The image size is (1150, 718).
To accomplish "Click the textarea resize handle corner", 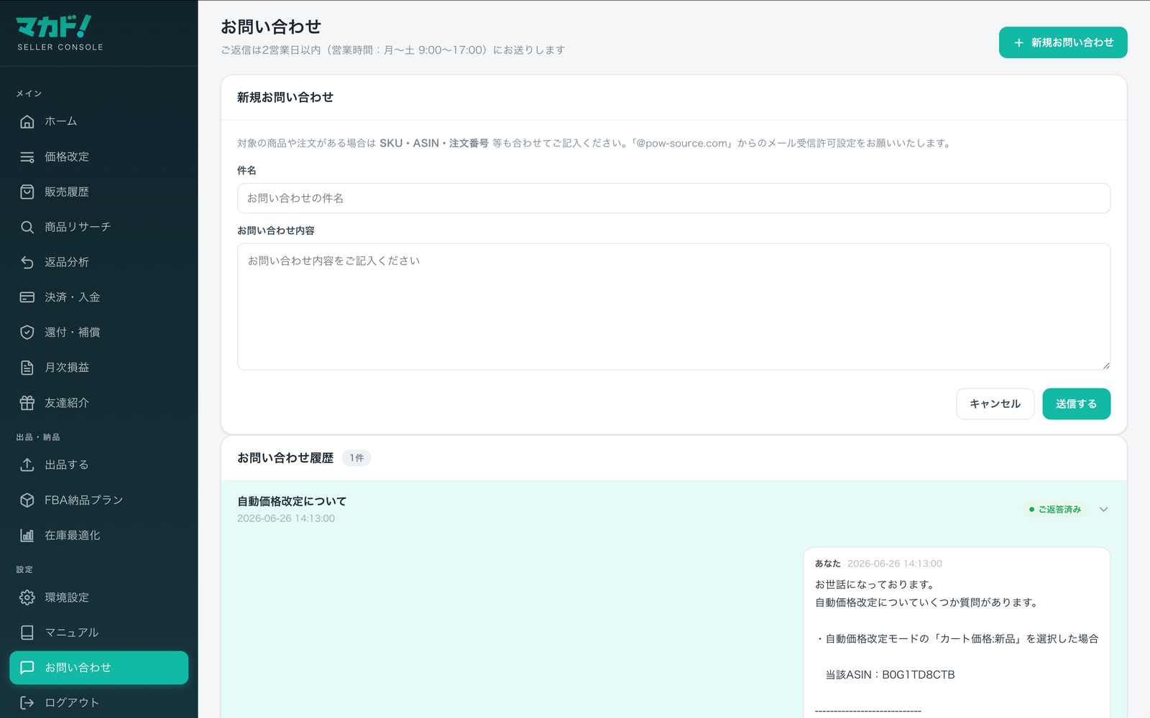I will [x=1106, y=365].
